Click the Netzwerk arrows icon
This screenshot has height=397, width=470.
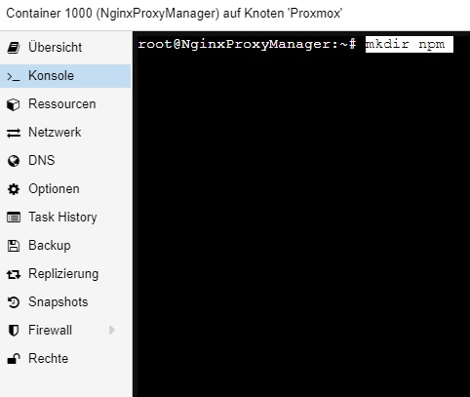coord(14,133)
